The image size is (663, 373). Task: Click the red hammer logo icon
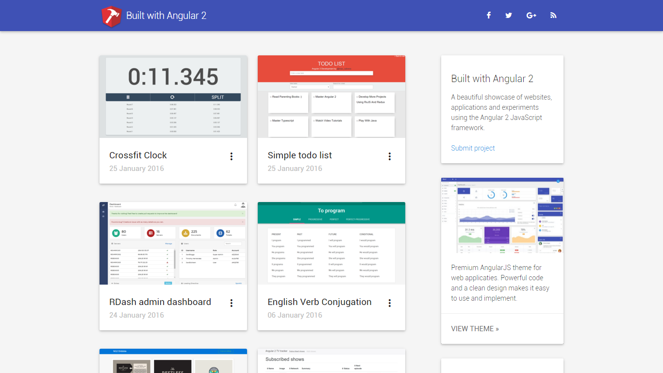(x=111, y=15)
